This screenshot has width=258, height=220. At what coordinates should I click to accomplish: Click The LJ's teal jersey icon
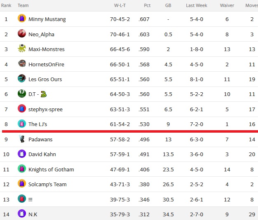pos(22,124)
